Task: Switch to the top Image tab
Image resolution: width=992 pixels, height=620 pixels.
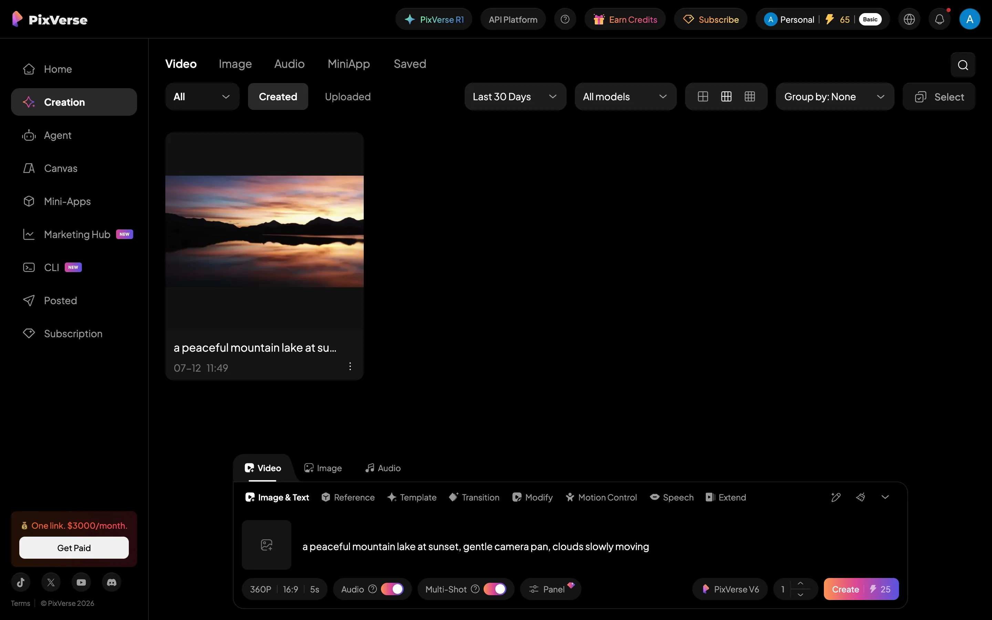Action: pyautogui.click(x=235, y=64)
